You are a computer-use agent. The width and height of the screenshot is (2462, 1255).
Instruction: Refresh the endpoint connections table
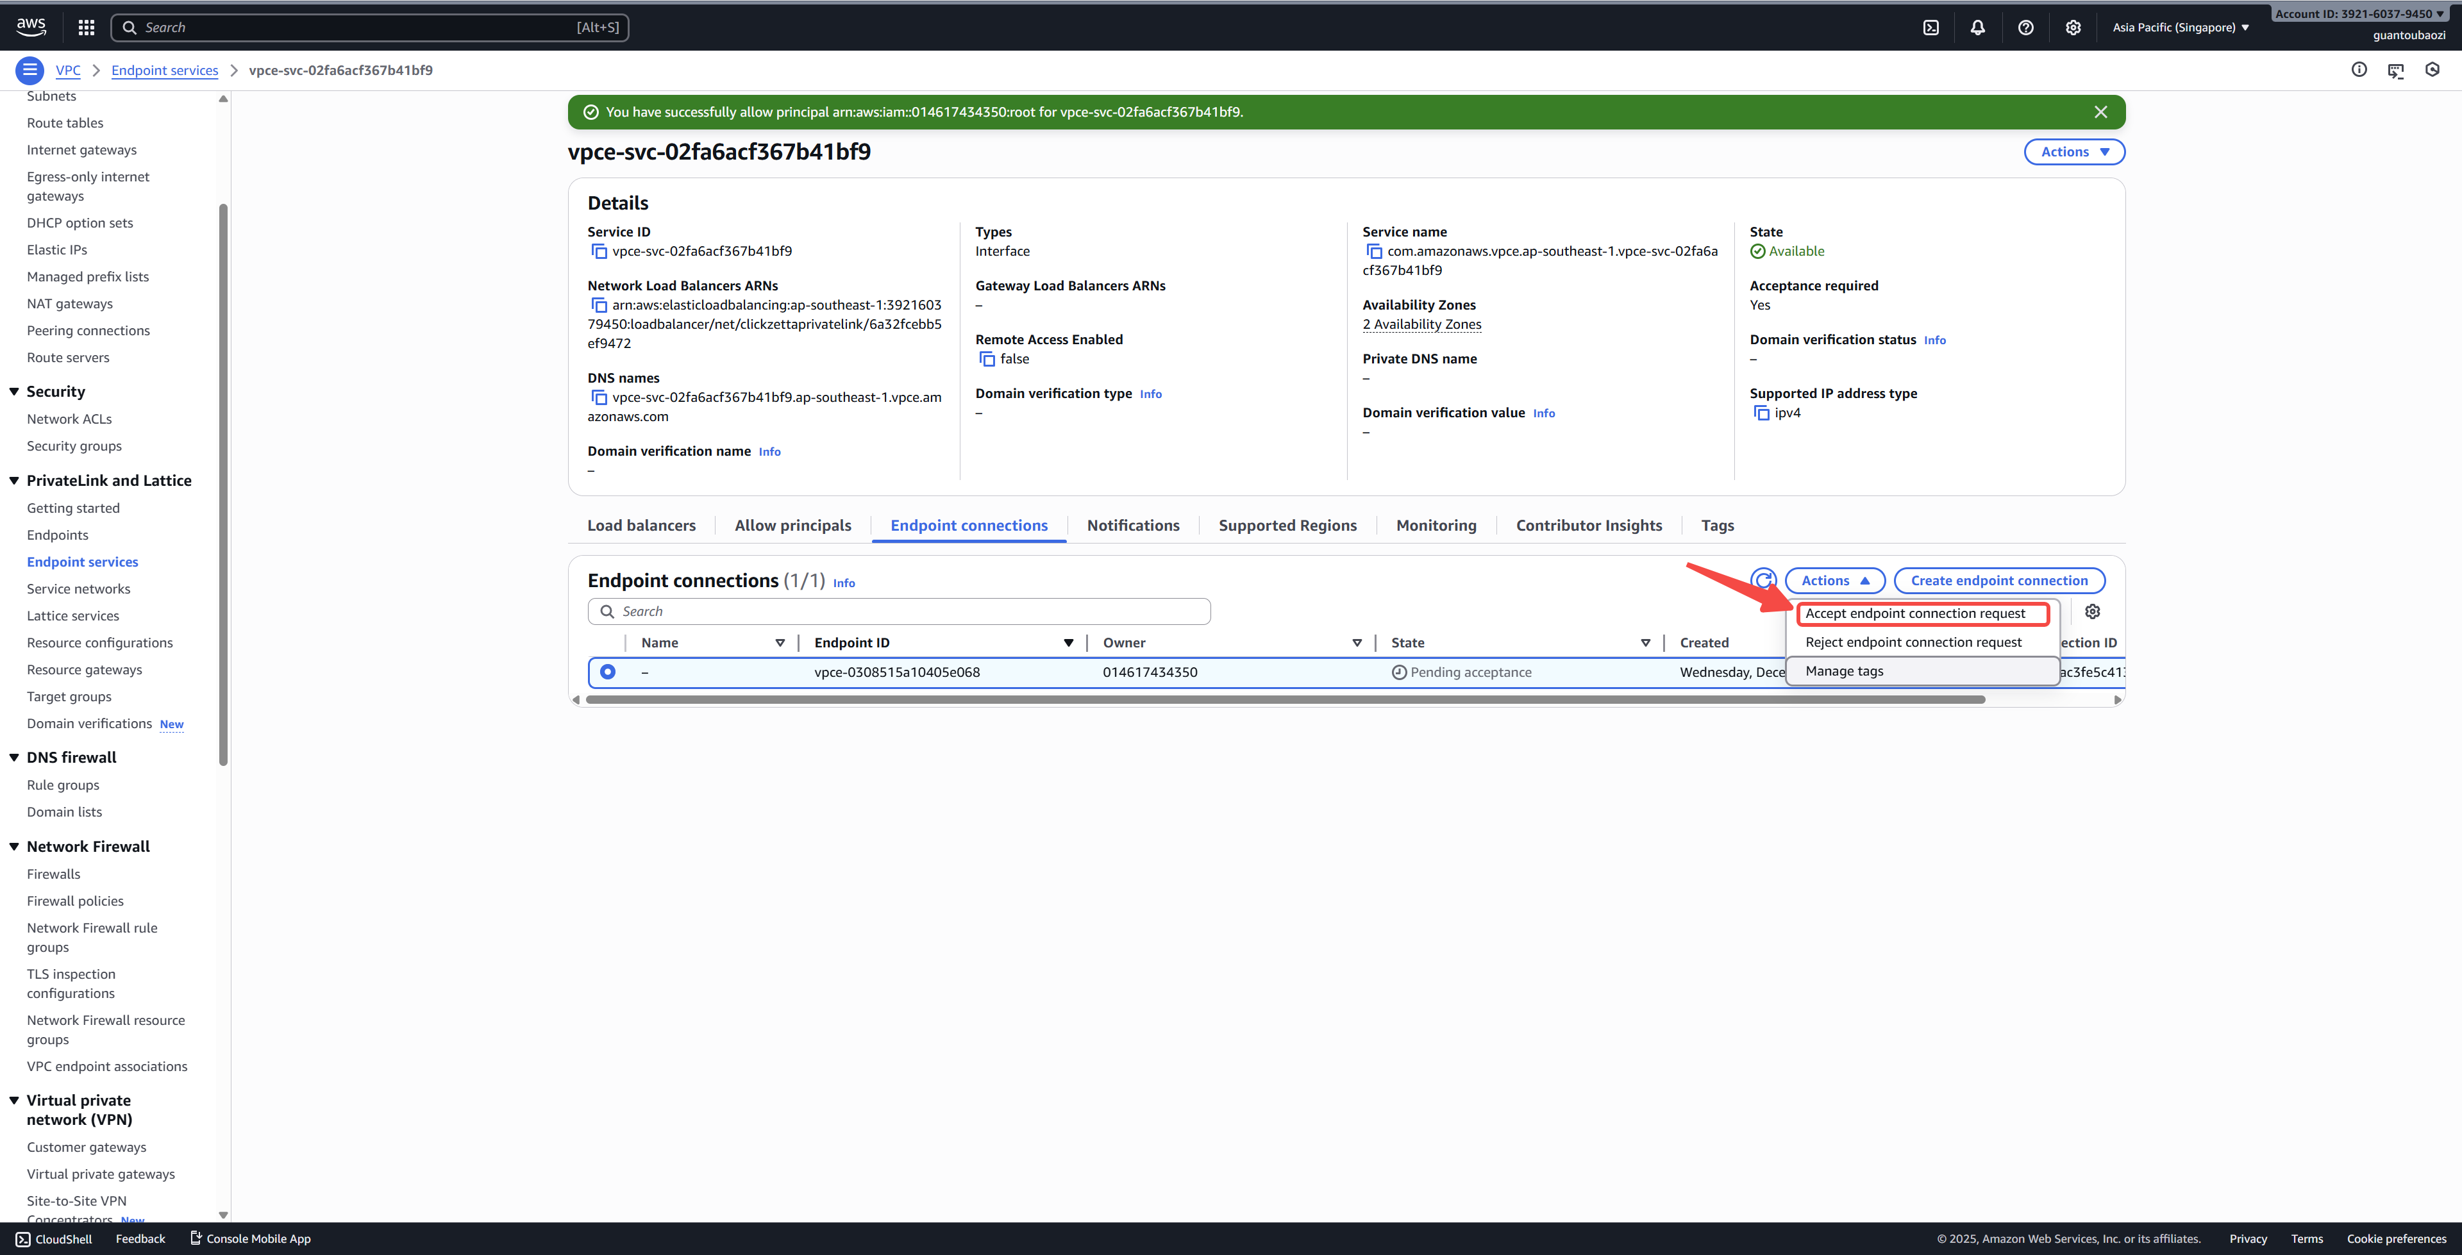1763,580
